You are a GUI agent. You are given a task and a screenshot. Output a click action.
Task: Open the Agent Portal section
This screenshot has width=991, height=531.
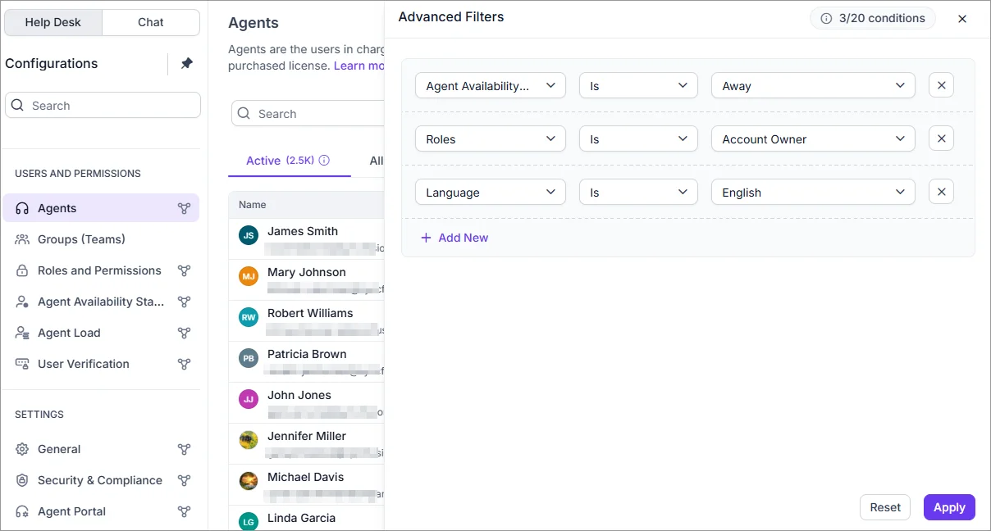point(71,511)
